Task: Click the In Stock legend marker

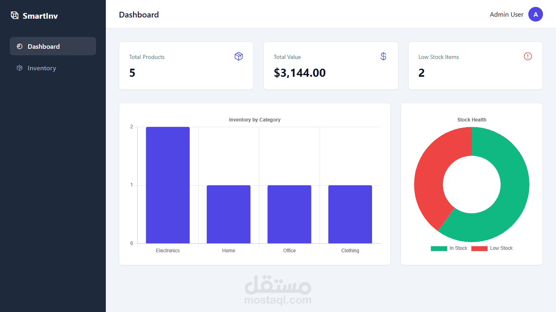Action: [438, 248]
